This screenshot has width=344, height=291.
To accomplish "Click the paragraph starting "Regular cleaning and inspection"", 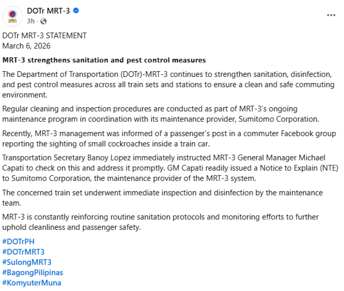I will (161, 114).
